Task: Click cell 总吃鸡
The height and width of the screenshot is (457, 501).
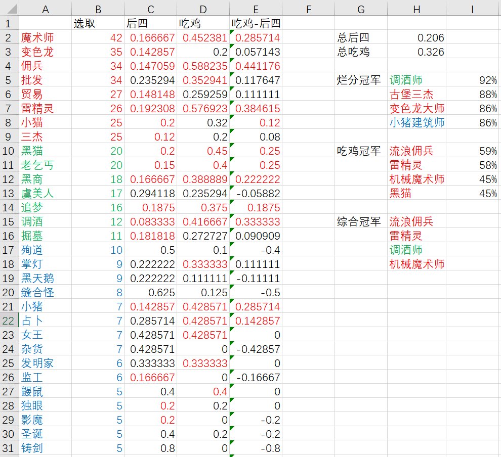Action: pyautogui.click(x=361, y=52)
